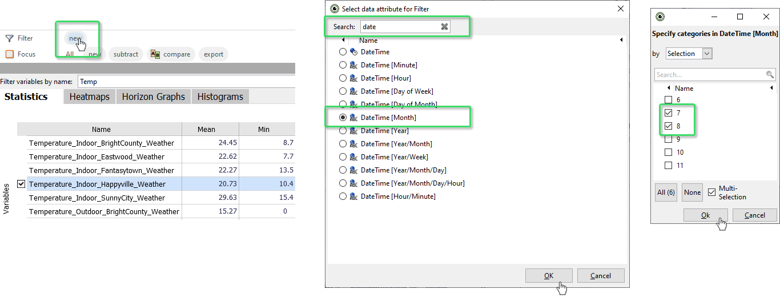Click the orange Focus square icon

[9, 54]
